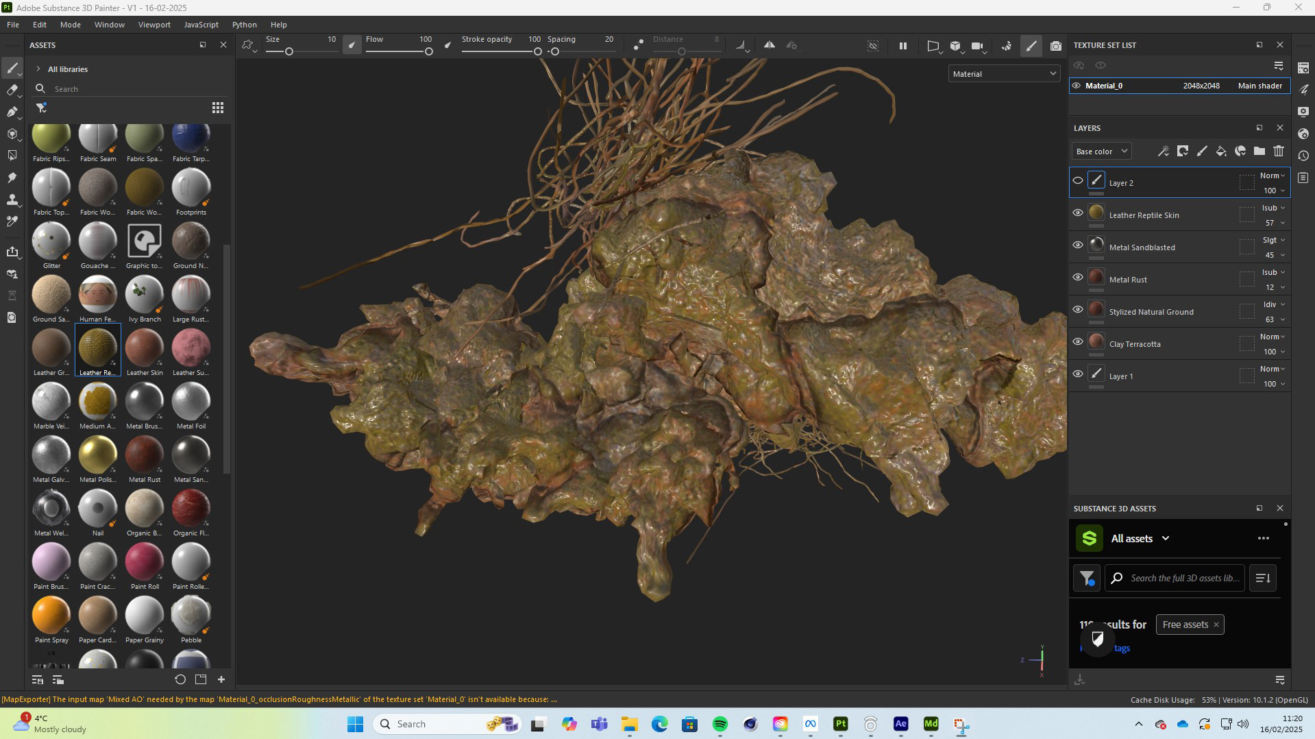This screenshot has height=739, width=1315.
Task: Expand the All libraries tree
Action: [38, 69]
